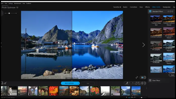This screenshot has height=99, width=176.
Task: Choose the Contrast Sunburst filter
Action: [156, 33]
